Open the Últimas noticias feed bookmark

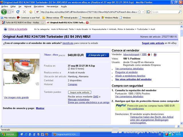pyautogui.click(x=51, y=18)
